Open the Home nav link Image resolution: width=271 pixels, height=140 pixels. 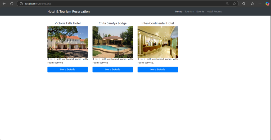[179, 12]
